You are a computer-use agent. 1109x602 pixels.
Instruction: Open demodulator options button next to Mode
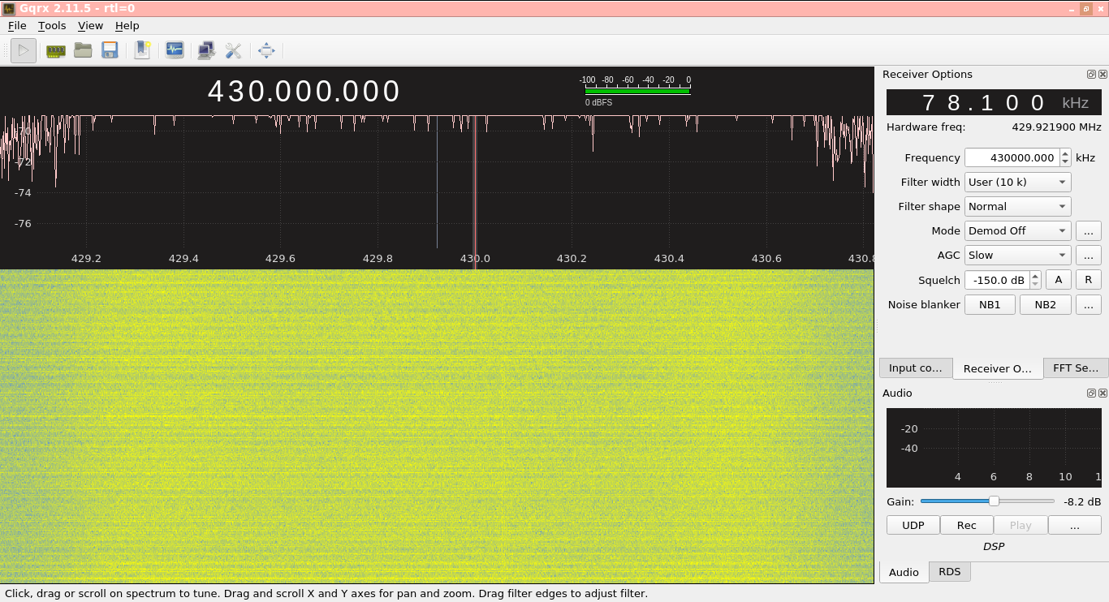tap(1088, 231)
